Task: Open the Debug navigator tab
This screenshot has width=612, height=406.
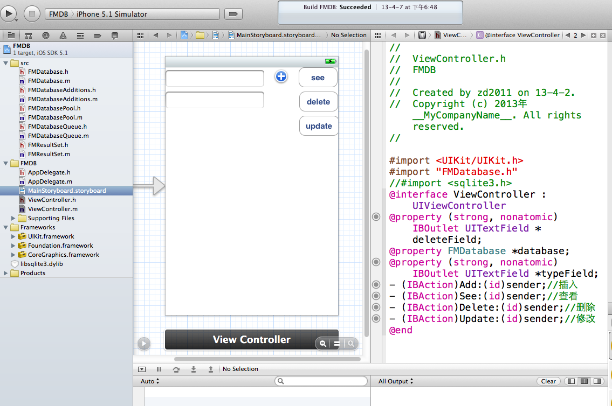Action: [80, 36]
